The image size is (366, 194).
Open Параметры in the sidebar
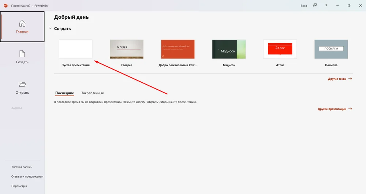(x=19, y=186)
